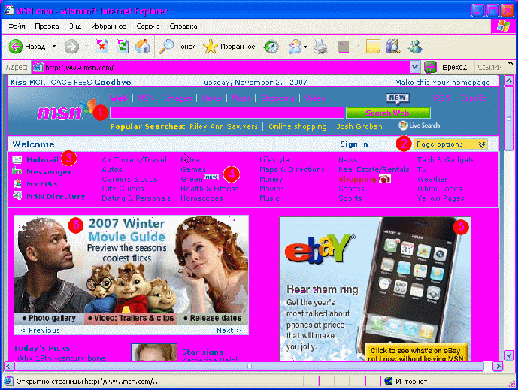Viewport: 518px width, 390px height.
Task: Stop page loading with the Stop icon
Action: coord(101,47)
